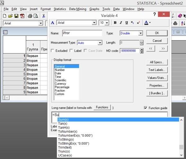Click the Print Preview toolbar icon
The height and width of the screenshot is (159, 186).
(36, 16)
